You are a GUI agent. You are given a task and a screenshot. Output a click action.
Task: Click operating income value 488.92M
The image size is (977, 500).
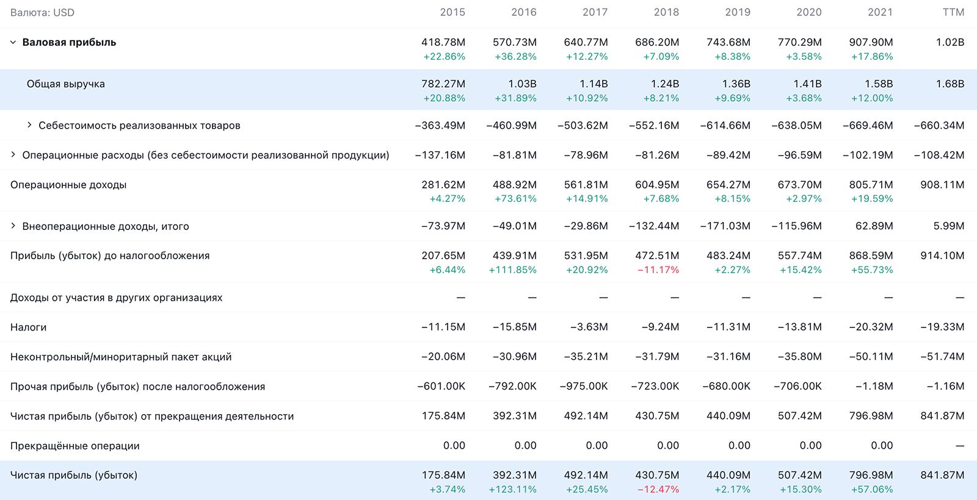[515, 185]
